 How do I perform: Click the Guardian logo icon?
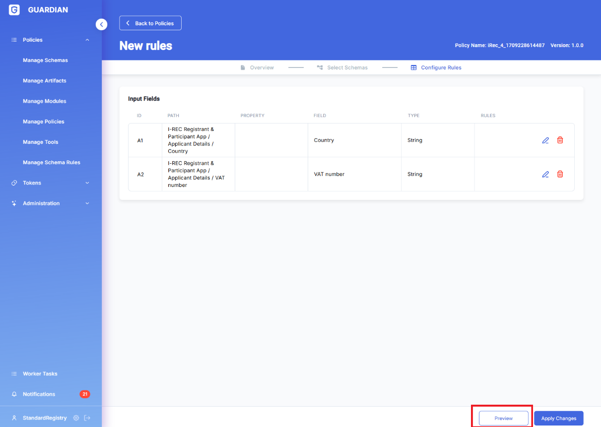[14, 10]
